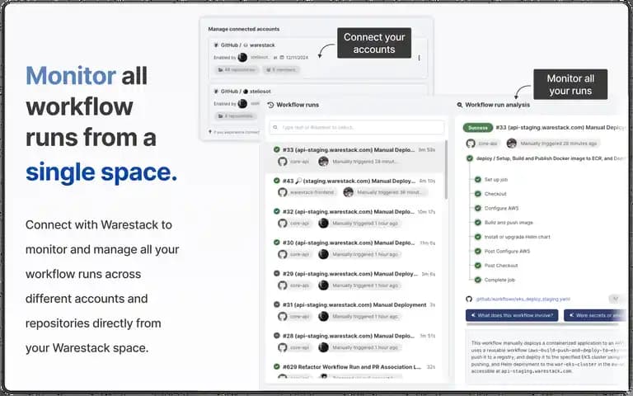
Task: Click the grey status icon of run #31
Action: 277,304
